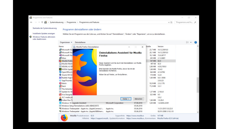The image size is (229, 129).
Task: Close the Mozilla Firefox-Deinstallation dialog
Action: tap(142, 47)
